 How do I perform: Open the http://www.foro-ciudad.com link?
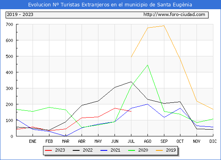click(x=174, y=14)
